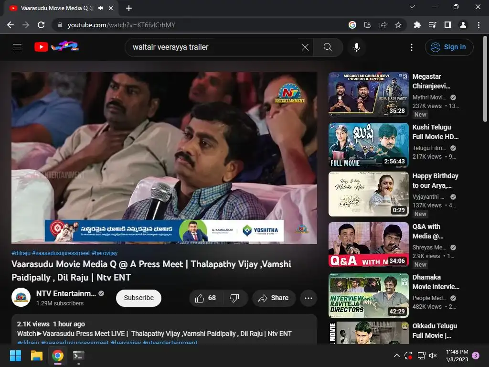Viewport: 489px width, 367px height.
Task: Bookmark this page with star icon
Action: 398,25
